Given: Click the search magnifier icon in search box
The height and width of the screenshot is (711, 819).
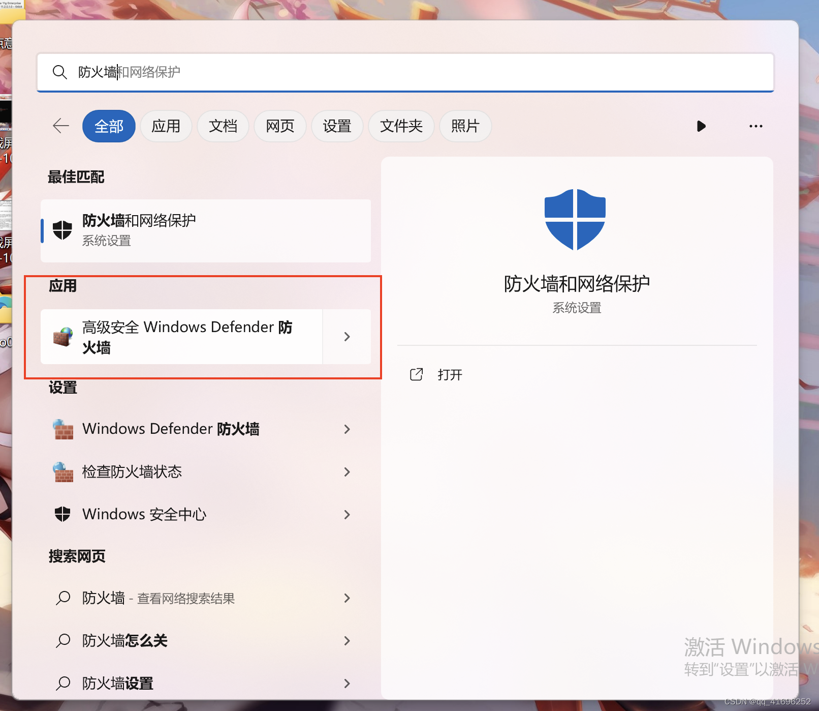Looking at the screenshot, I should (59, 72).
